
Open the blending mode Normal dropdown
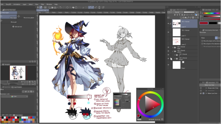[x=178, y=12]
